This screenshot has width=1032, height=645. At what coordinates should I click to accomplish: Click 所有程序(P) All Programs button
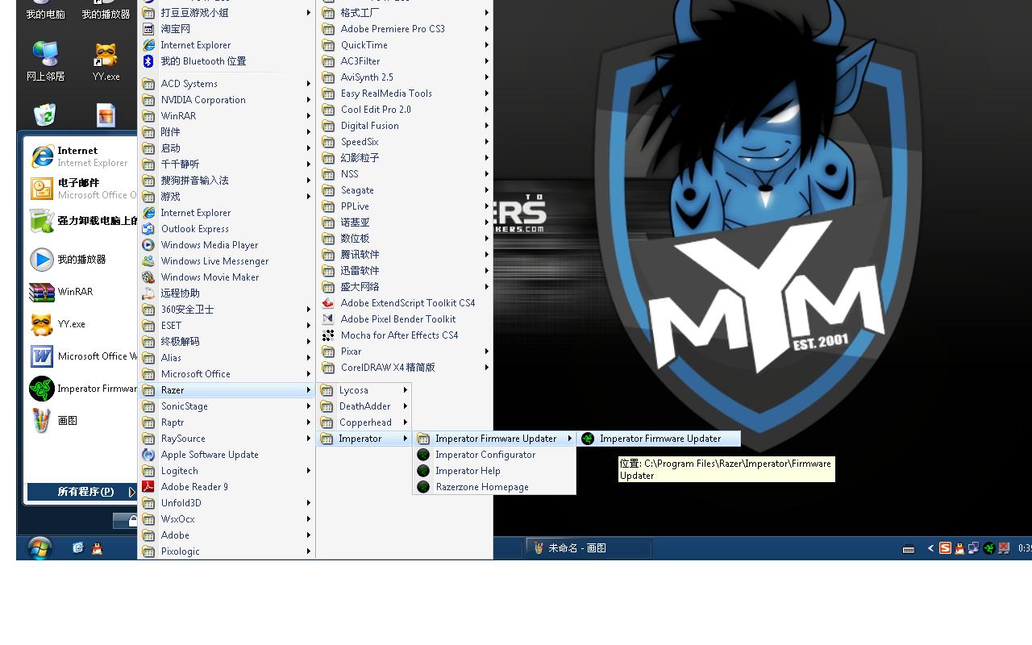click(x=82, y=492)
